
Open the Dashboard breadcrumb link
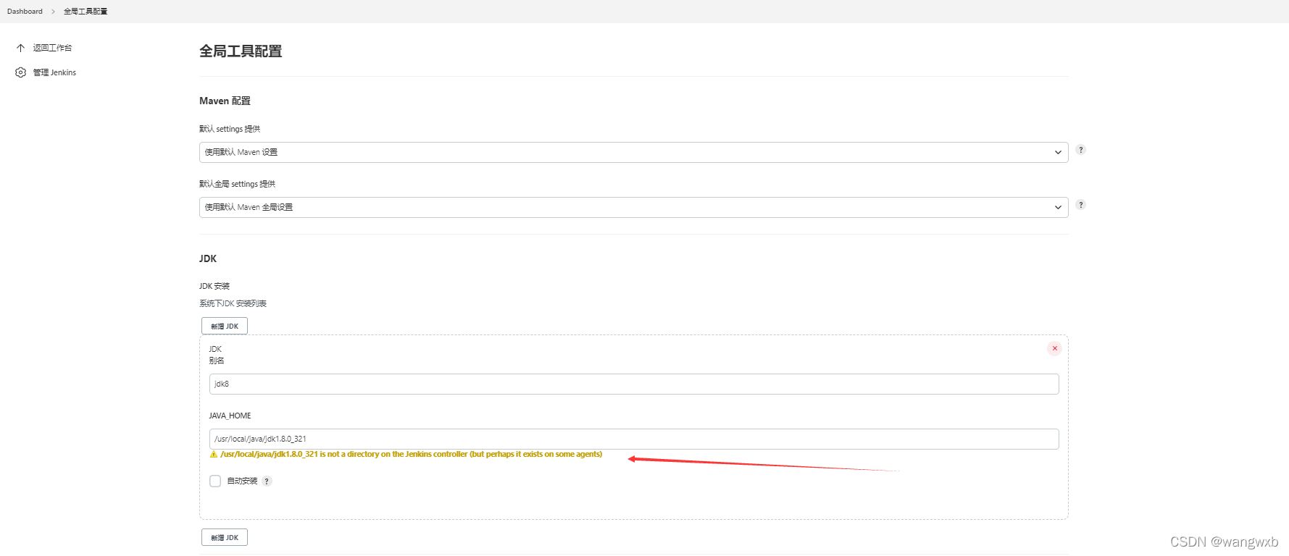[x=25, y=12]
